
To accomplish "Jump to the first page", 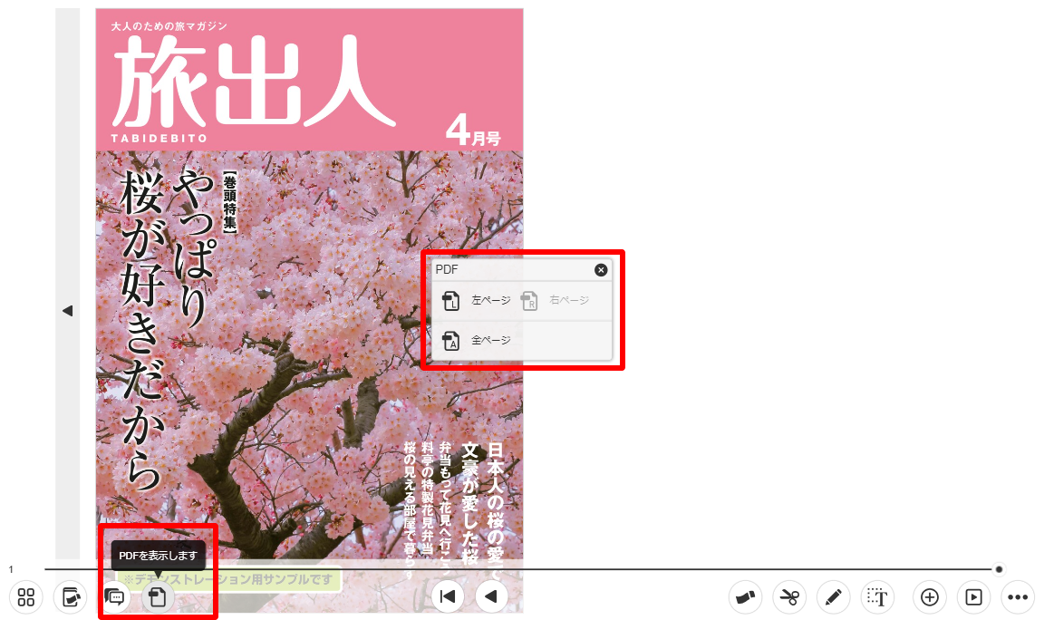I will (447, 596).
